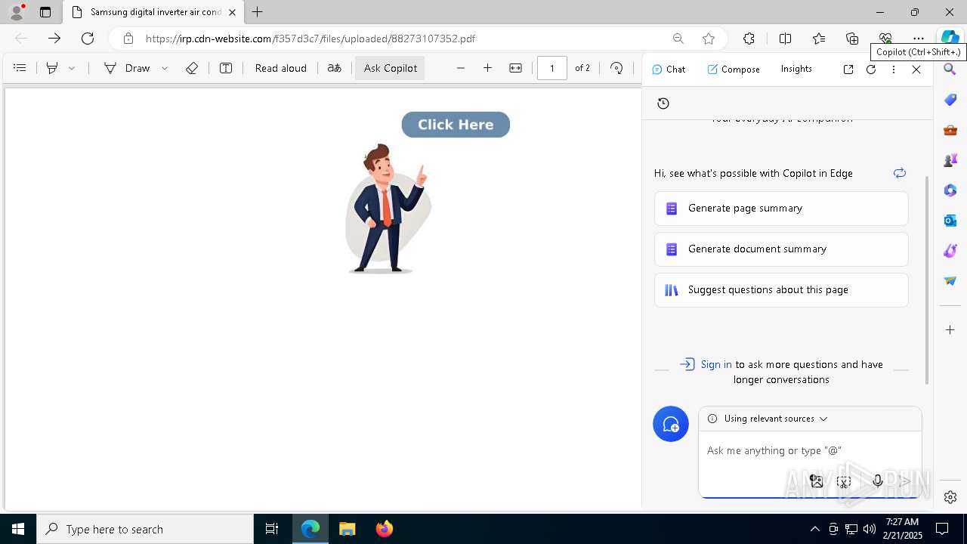Switch to the Chat tab in Copilot
The image size is (967, 544).
click(669, 69)
